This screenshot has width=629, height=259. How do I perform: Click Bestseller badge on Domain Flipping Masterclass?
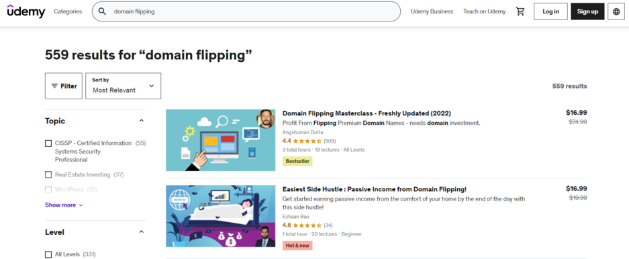coord(297,161)
